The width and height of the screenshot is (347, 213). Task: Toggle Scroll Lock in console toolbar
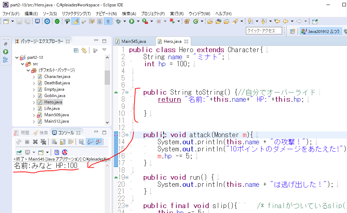pos(63,142)
